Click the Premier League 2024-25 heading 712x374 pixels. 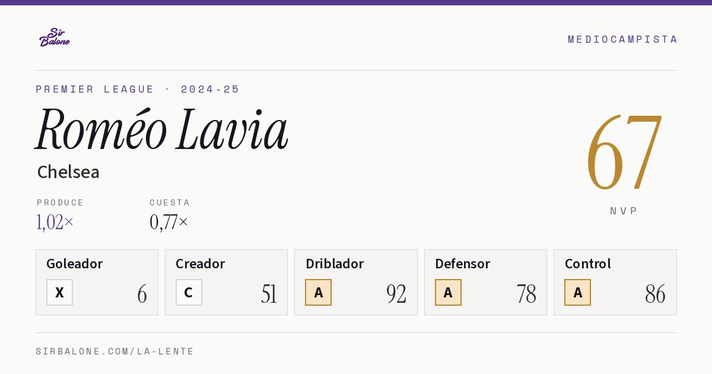pos(138,89)
